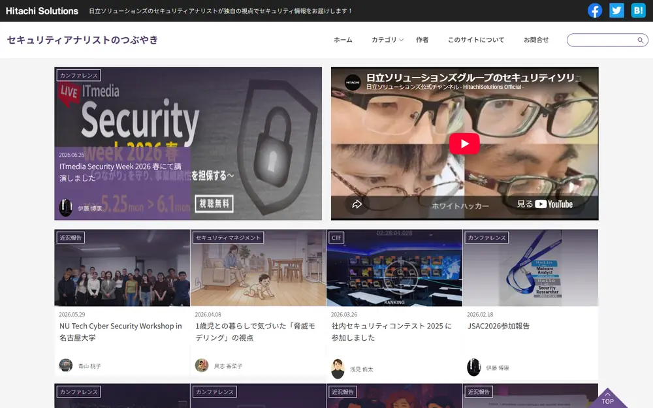Screen dimensions: 653x408
Task: Click author avatar on 脅威モデリング card
Action: coord(202,365)
